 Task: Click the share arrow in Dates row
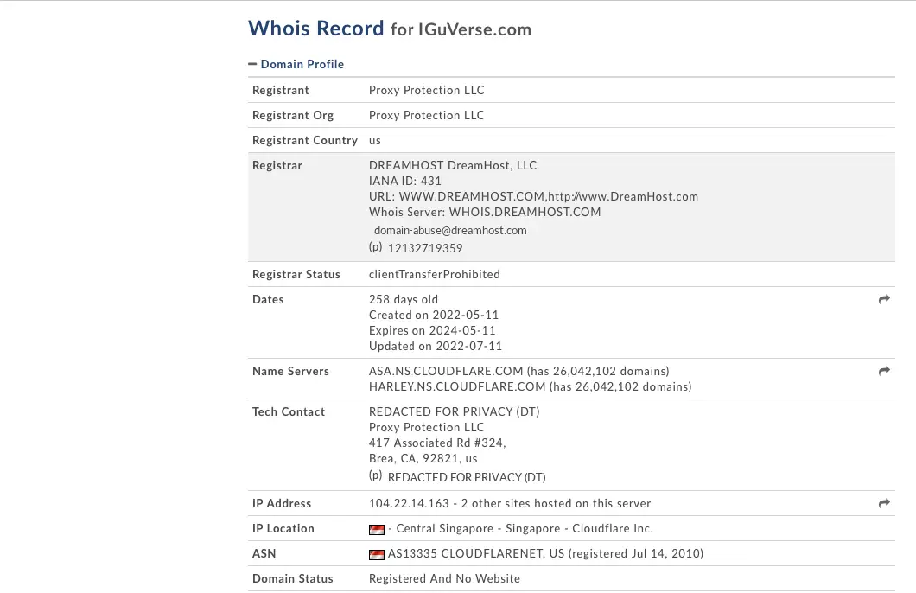[x=884, y=299]
